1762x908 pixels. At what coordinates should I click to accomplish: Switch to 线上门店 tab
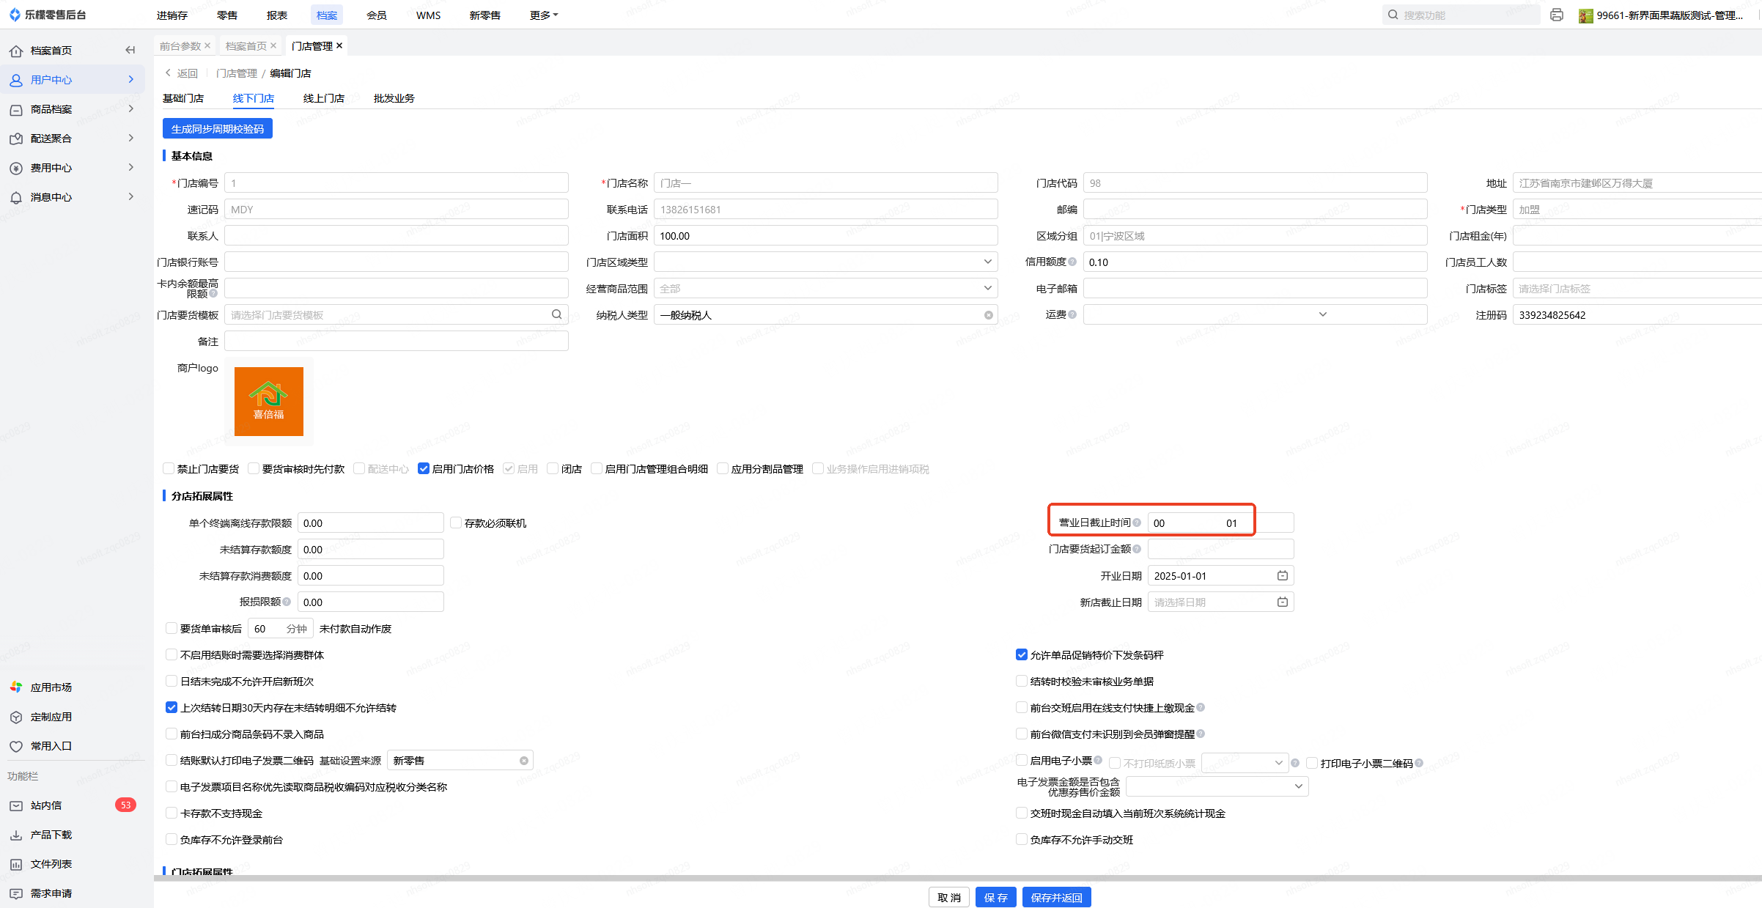coord(323,98)
